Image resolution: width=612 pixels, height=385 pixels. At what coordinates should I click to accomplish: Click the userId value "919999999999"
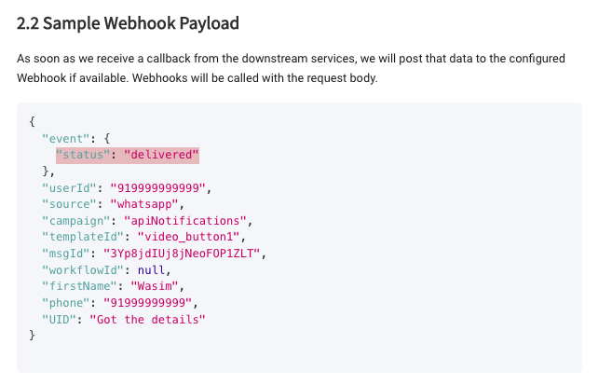(162, 187)
